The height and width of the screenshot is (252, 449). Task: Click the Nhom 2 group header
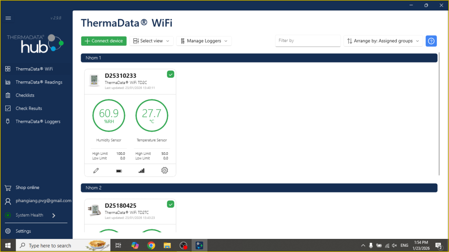click(x=259, y=188)
